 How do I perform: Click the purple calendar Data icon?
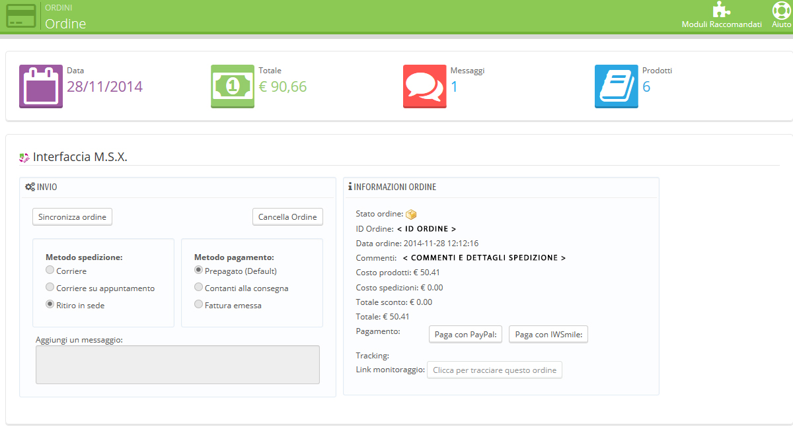pos(41,86)
